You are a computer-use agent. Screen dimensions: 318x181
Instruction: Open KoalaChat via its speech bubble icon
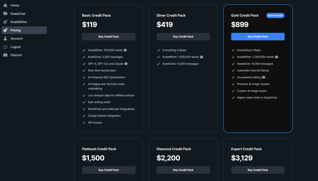click(5, 13)
